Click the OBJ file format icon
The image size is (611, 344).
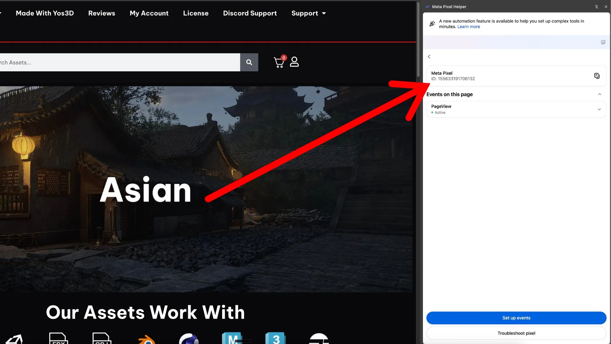point(102,338)
